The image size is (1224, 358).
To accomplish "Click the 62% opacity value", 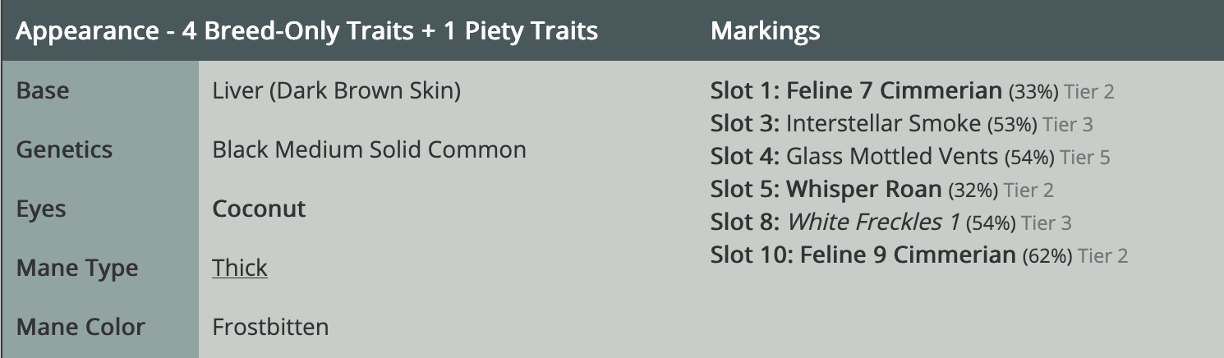I will [1047, 256].
